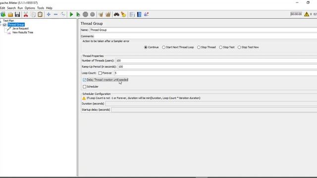Select Java Request in the tree
This screenshot has height=178, width=317.
20,29
